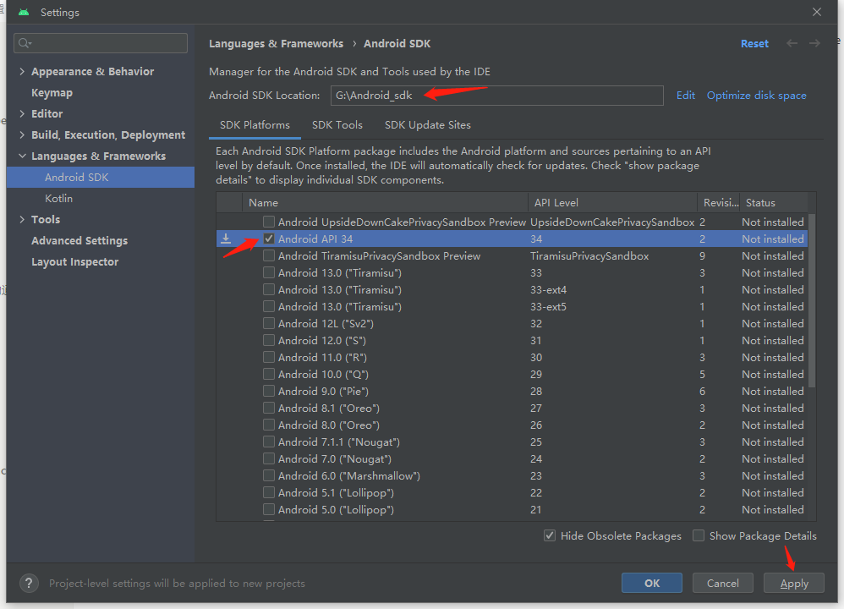Viewport: 844px width, 609px height.
Task: Click the settings search field
Action: click(101, 43)
